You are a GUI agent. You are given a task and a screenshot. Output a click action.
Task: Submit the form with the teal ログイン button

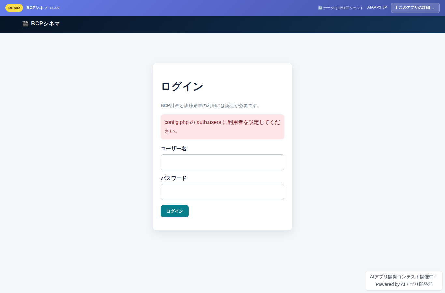[175, 211]
